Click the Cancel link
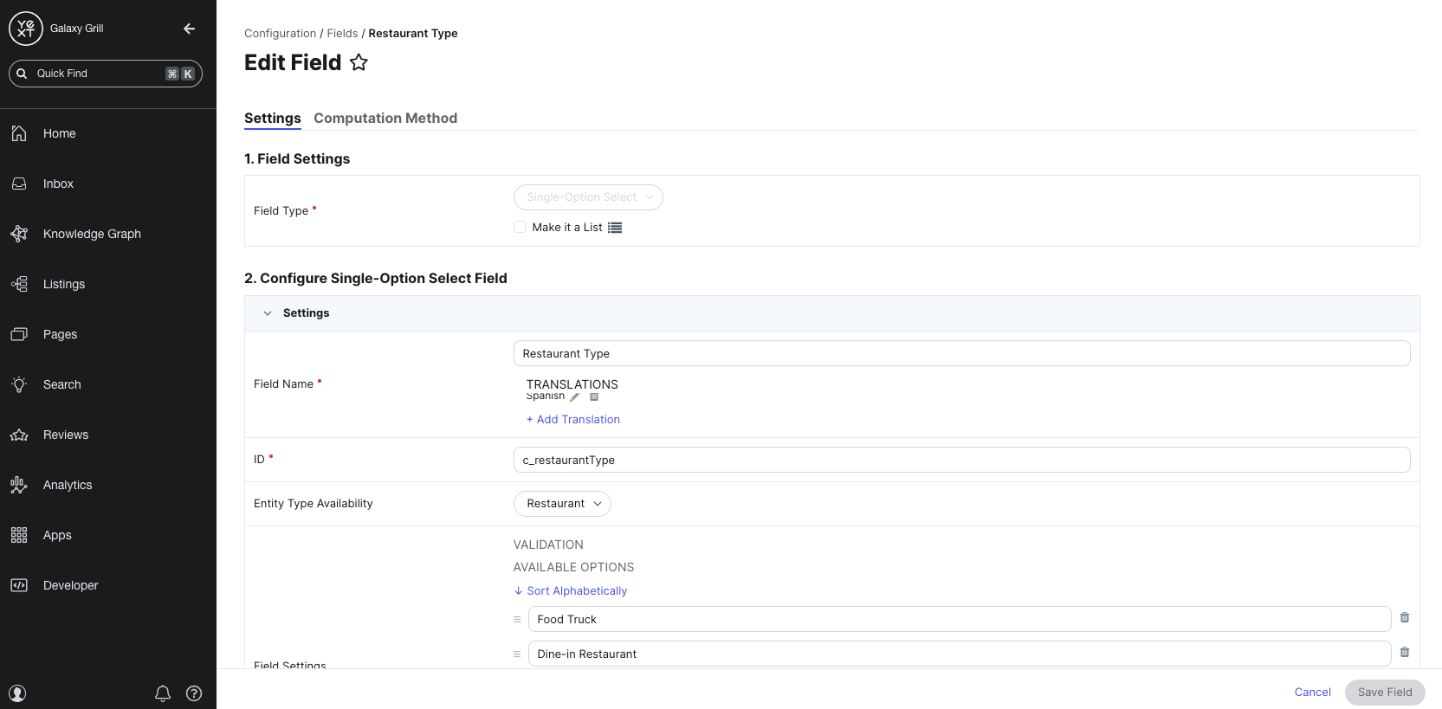This screenshot has height=709, width=1442. (1313, 693)
